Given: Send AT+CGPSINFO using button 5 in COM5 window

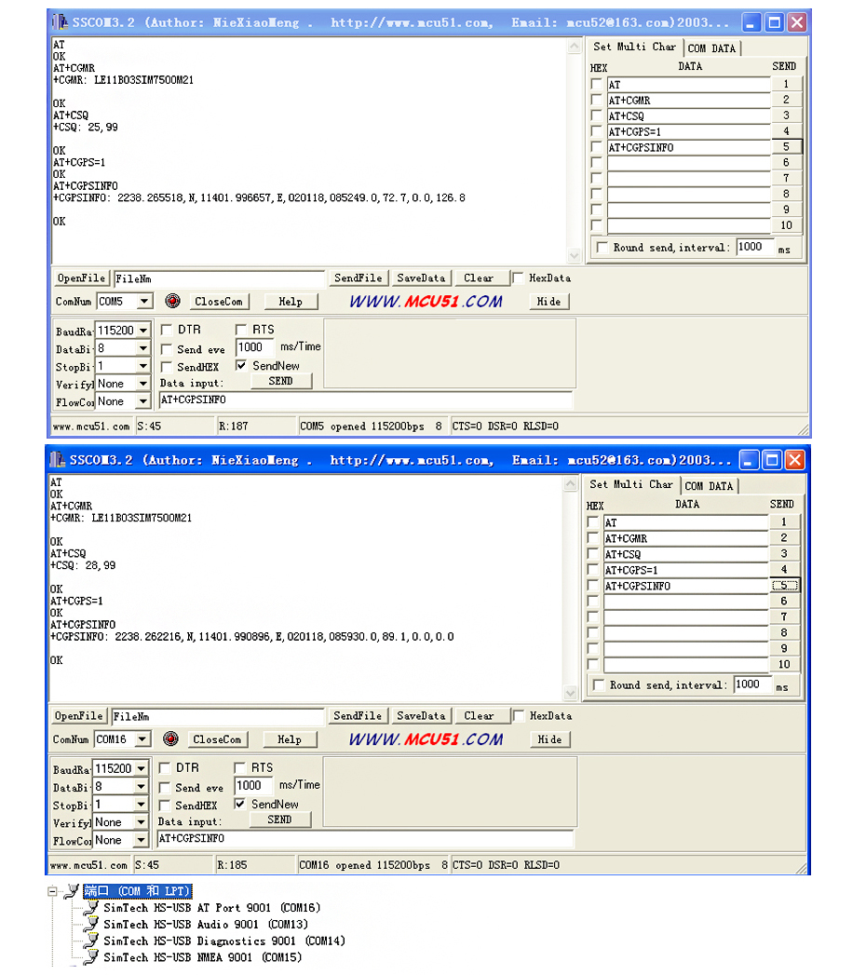Looking at the screenshot, I should (x=787, y=147).
